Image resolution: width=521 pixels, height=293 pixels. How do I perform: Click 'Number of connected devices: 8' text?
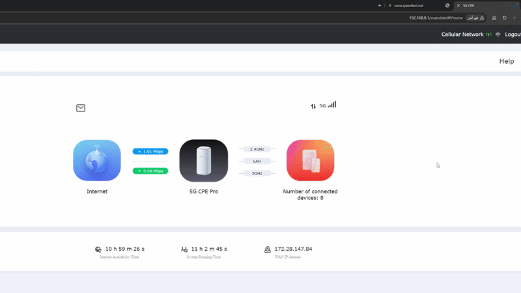coord(311,195)
